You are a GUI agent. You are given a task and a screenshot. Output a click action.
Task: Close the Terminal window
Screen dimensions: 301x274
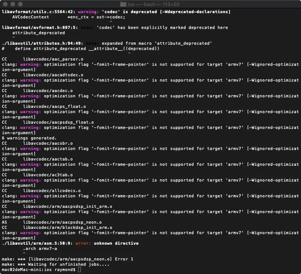(x=5, y=4)
